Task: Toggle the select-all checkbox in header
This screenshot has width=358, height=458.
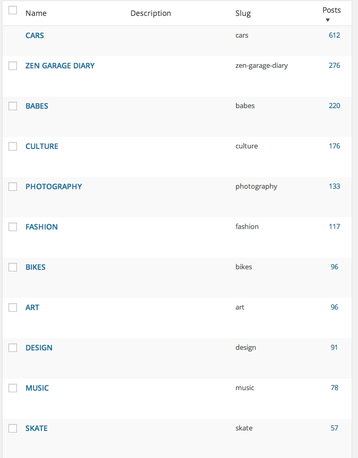Action: point(13,10)
